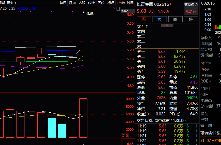Click the 换手 2.16% value

coord(160,104)
